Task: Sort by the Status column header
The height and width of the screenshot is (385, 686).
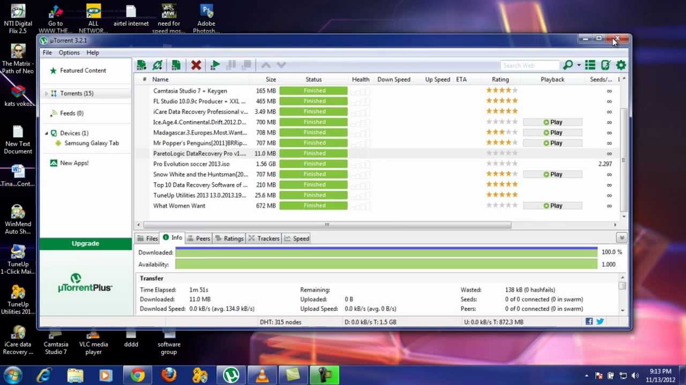Action: coord(314,80)
